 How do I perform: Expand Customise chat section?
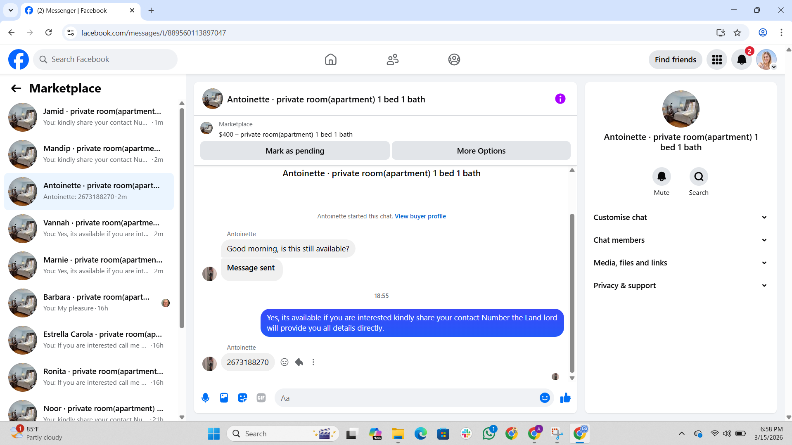point(681,218)
